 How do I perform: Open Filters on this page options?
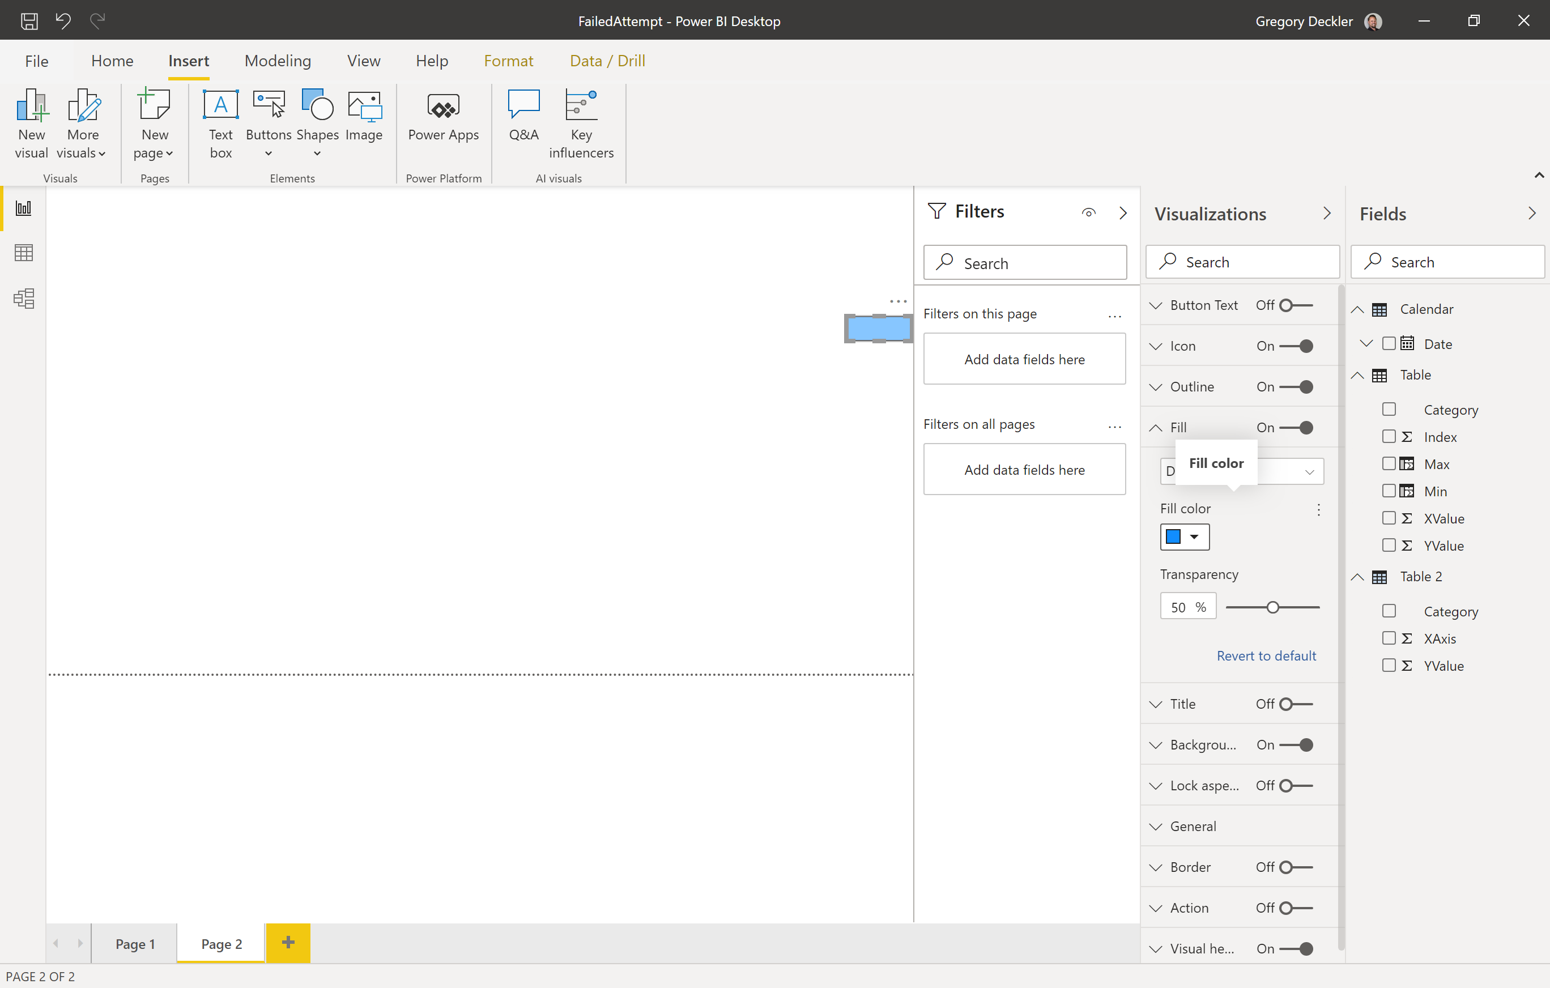(x=1115, y=316)
